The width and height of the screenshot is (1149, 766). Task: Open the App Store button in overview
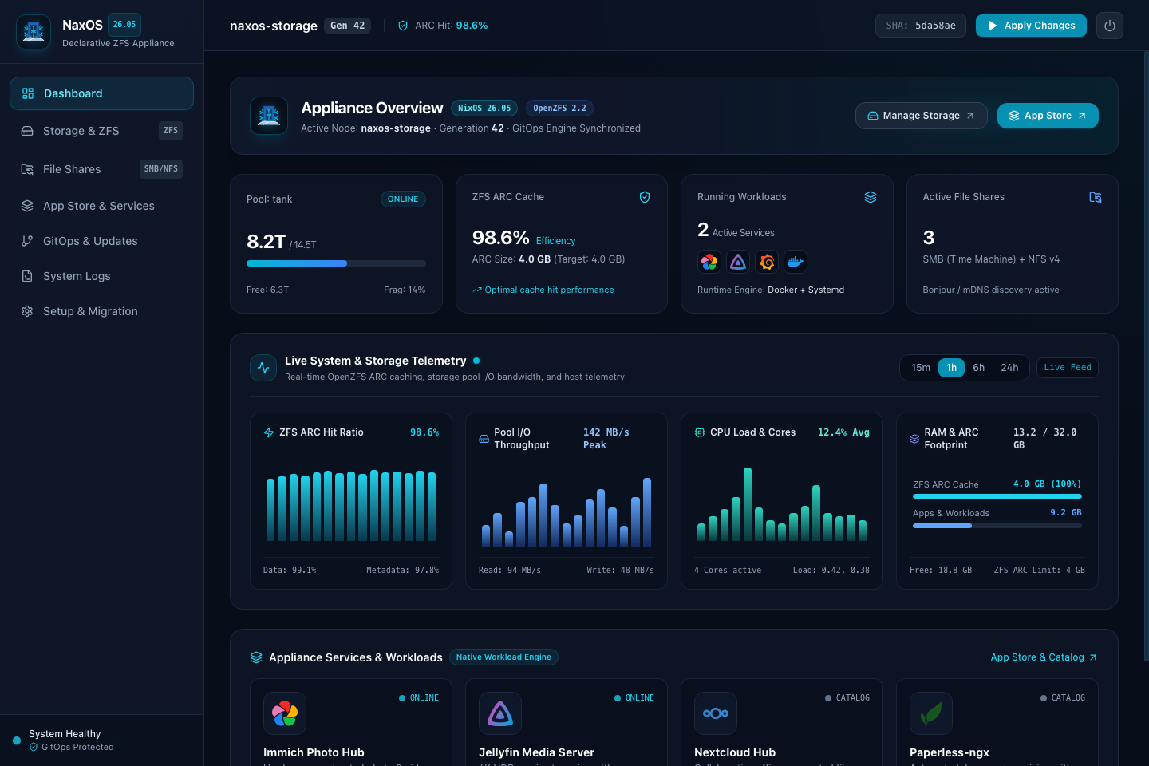pyautogui.click(x=1048, y=116)
